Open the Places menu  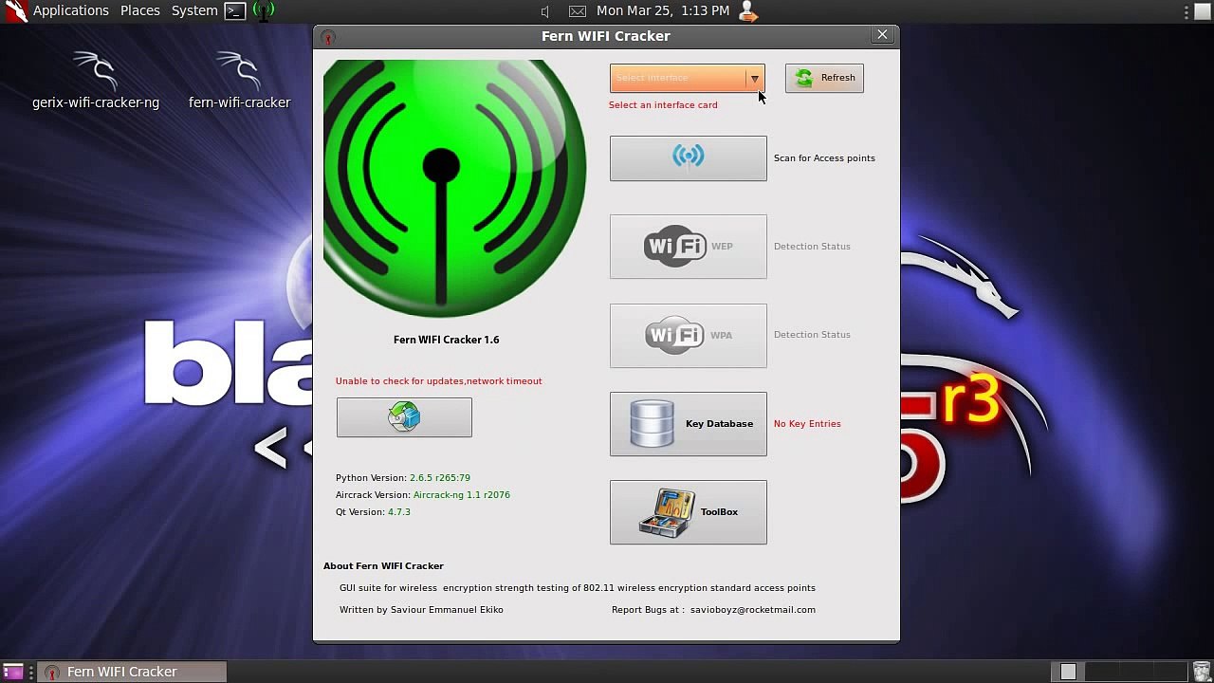pos(139,10)
